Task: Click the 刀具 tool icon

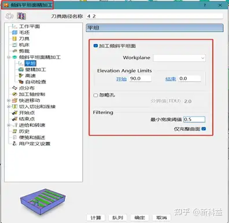Action: click(x=14, y=39)
